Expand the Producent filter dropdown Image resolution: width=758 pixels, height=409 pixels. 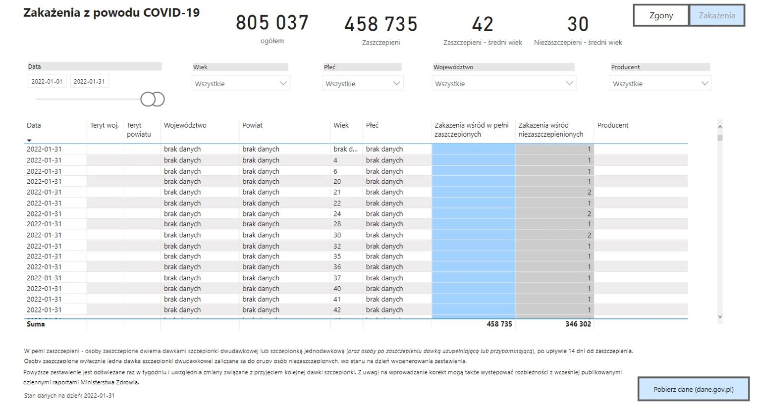(x=660, y=84)
